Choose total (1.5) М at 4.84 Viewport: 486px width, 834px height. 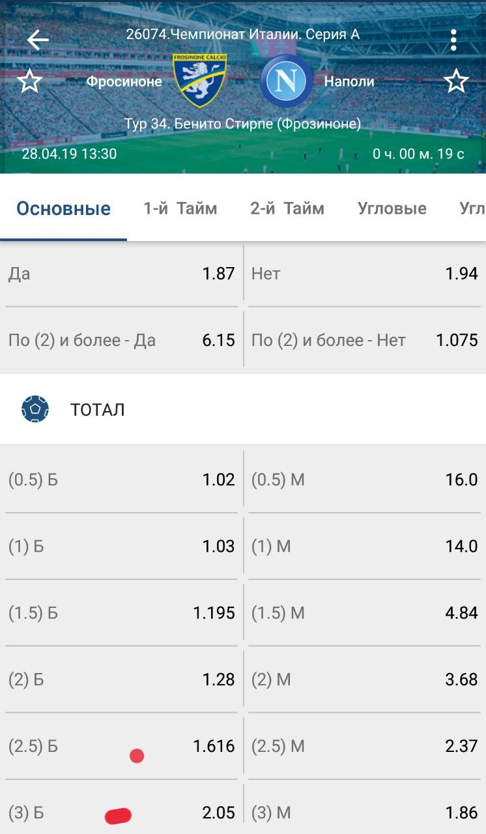(364, 613)
